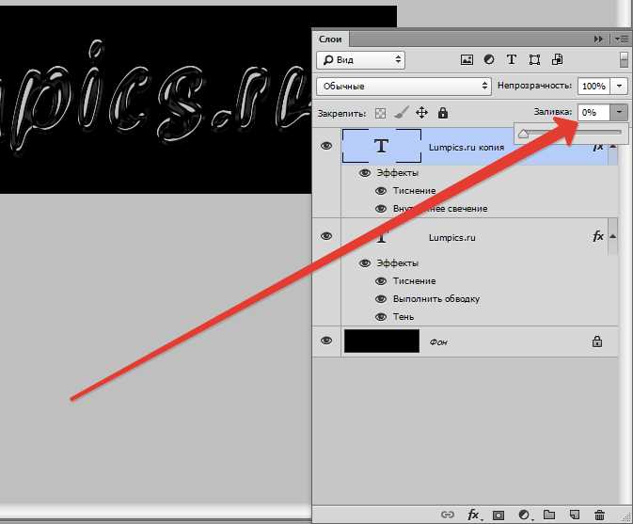Select Тень effect name
The height and width of the screenshot is (524, 633).
[x=404, y=317]
